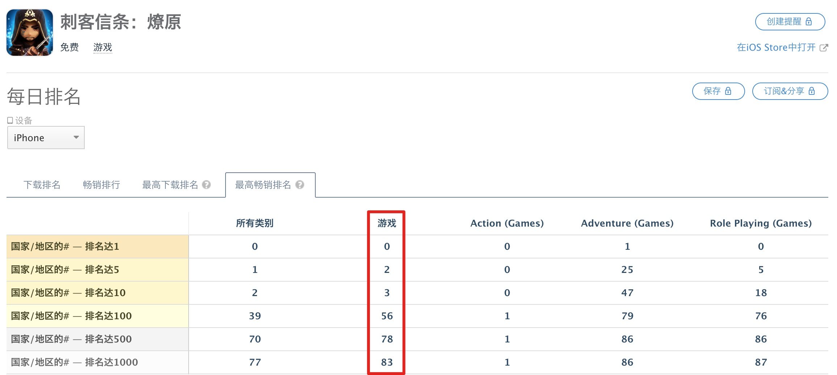Click value 83 in 游戏 column

click(387, 362)
